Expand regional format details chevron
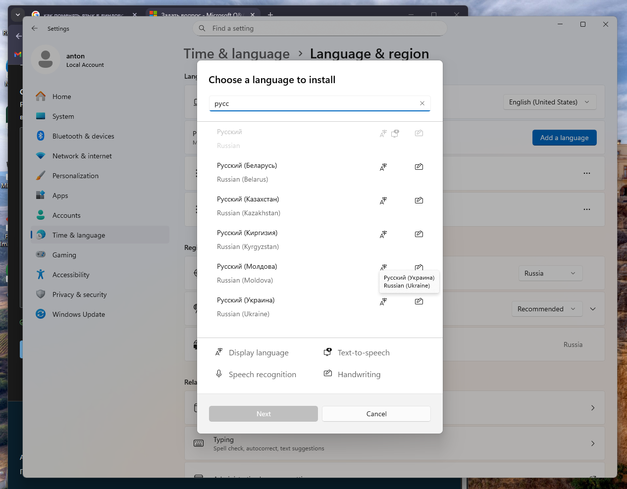 click(593, 309)
